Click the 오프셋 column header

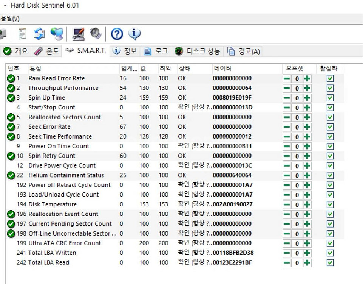pyautogui.click(x=299, y=69)
